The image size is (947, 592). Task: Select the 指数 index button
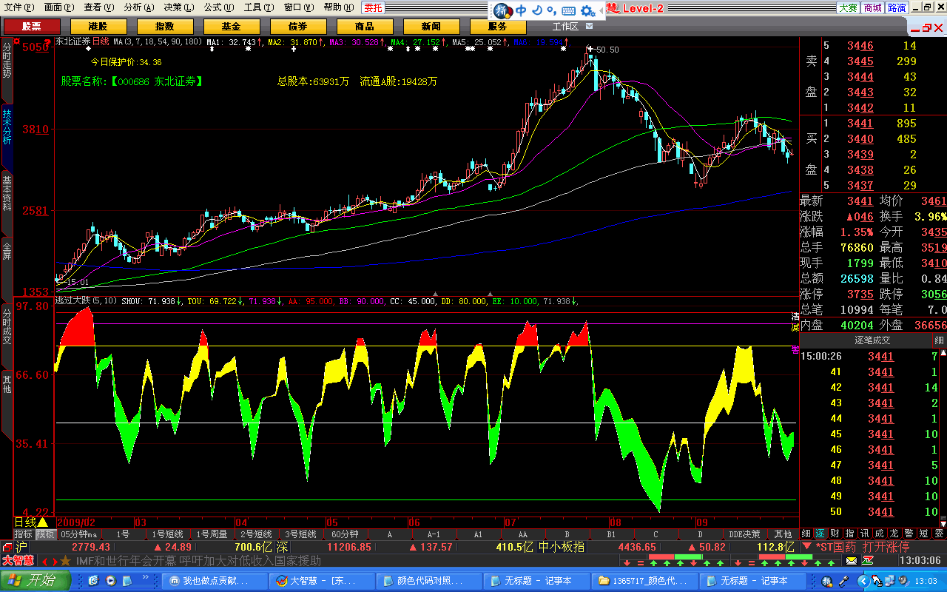pyautogui.click(x=164, y=27)
